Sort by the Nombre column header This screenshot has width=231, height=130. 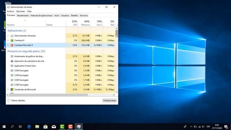click(x=26, y=23)
